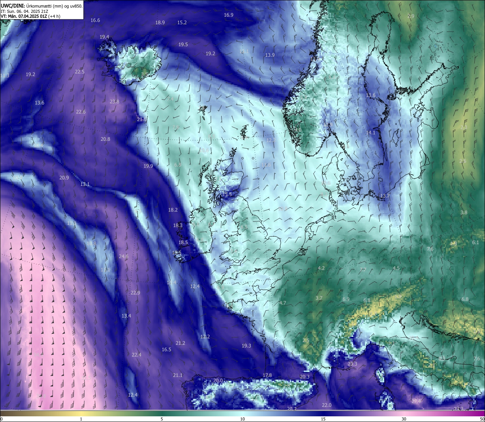Click the 21.2 value label

click(180, 343)
